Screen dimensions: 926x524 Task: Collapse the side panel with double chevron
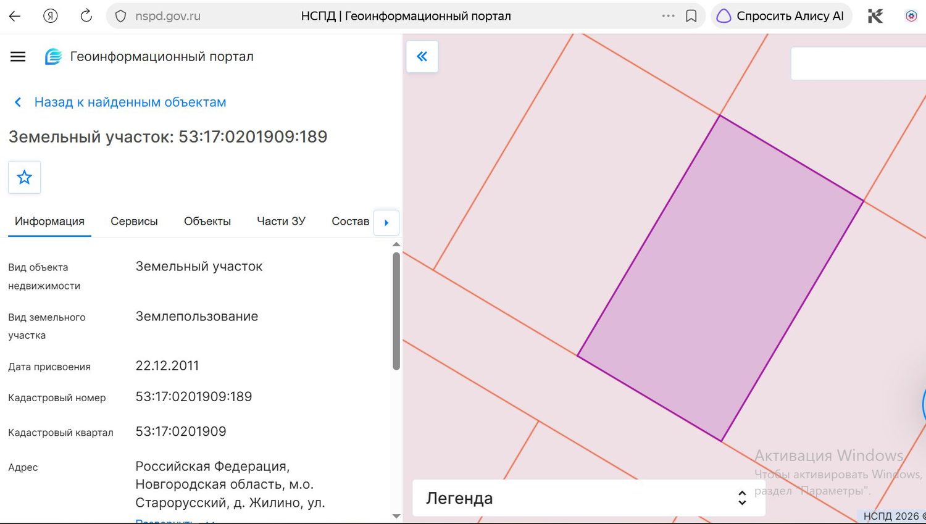422,57
